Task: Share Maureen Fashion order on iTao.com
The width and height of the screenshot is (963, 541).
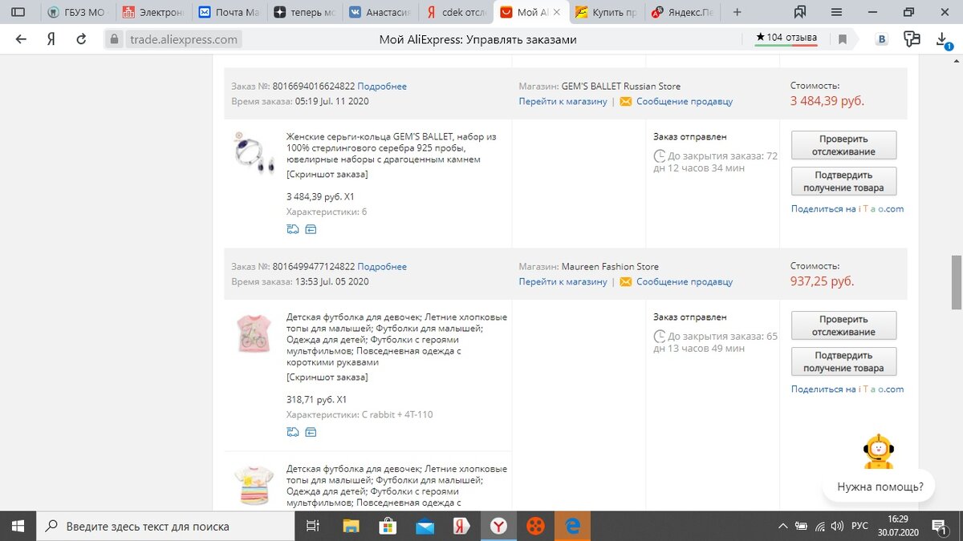Action: pos(847,390)
